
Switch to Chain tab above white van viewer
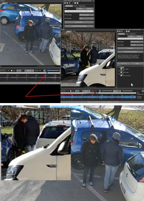(x=74, y=31)
